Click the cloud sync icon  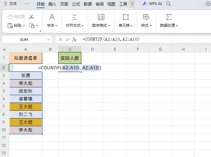pos(208,4)
